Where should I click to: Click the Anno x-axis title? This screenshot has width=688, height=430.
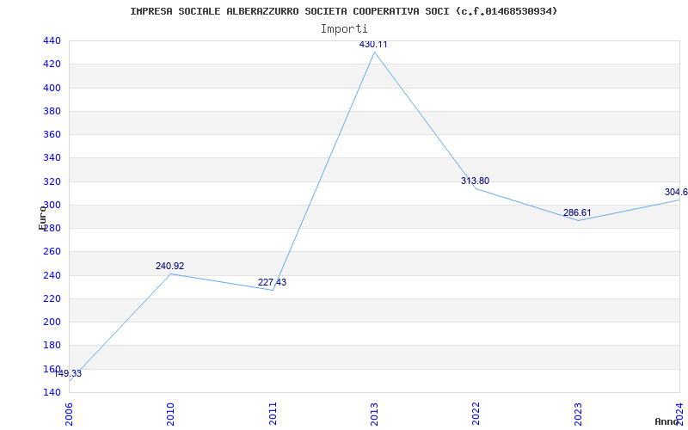(x=666, y=421)
